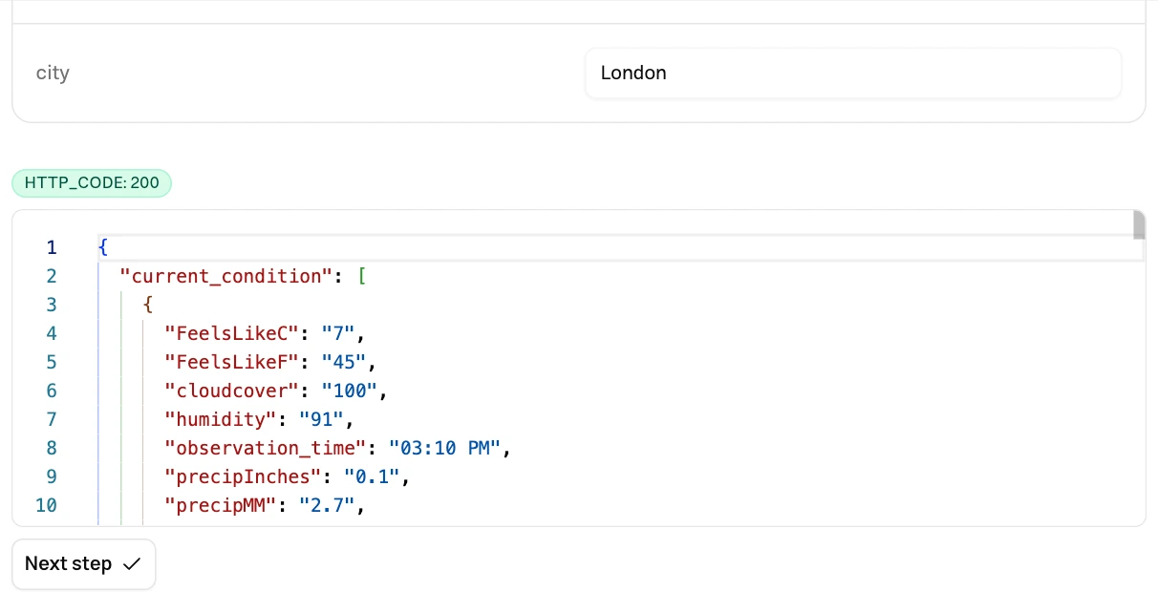
Task: Click the "03:10 PM" value
Action: (445, 449)
